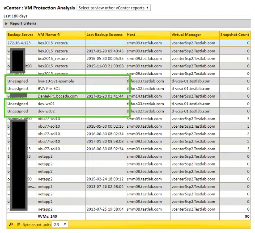Click Unassigned in the BVA-Pre-SQL row
255x233 pixels.
(17, 89)
